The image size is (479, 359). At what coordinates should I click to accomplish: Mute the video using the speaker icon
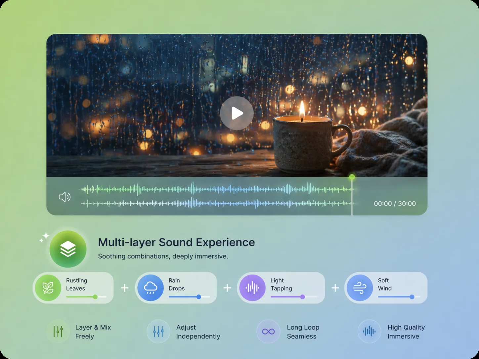(64, 197)
